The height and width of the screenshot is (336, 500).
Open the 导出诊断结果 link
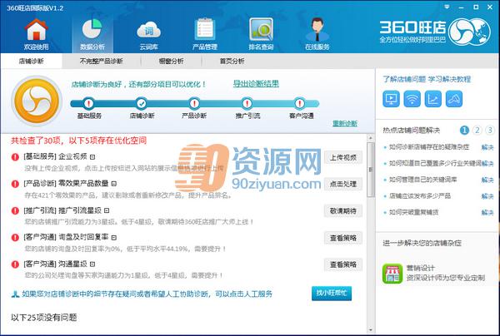click(256, 84)
